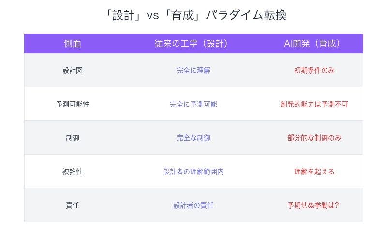The image size is (387, 241).
Task: Click the 完全に予測可能 cell
Action: [193, 104]
